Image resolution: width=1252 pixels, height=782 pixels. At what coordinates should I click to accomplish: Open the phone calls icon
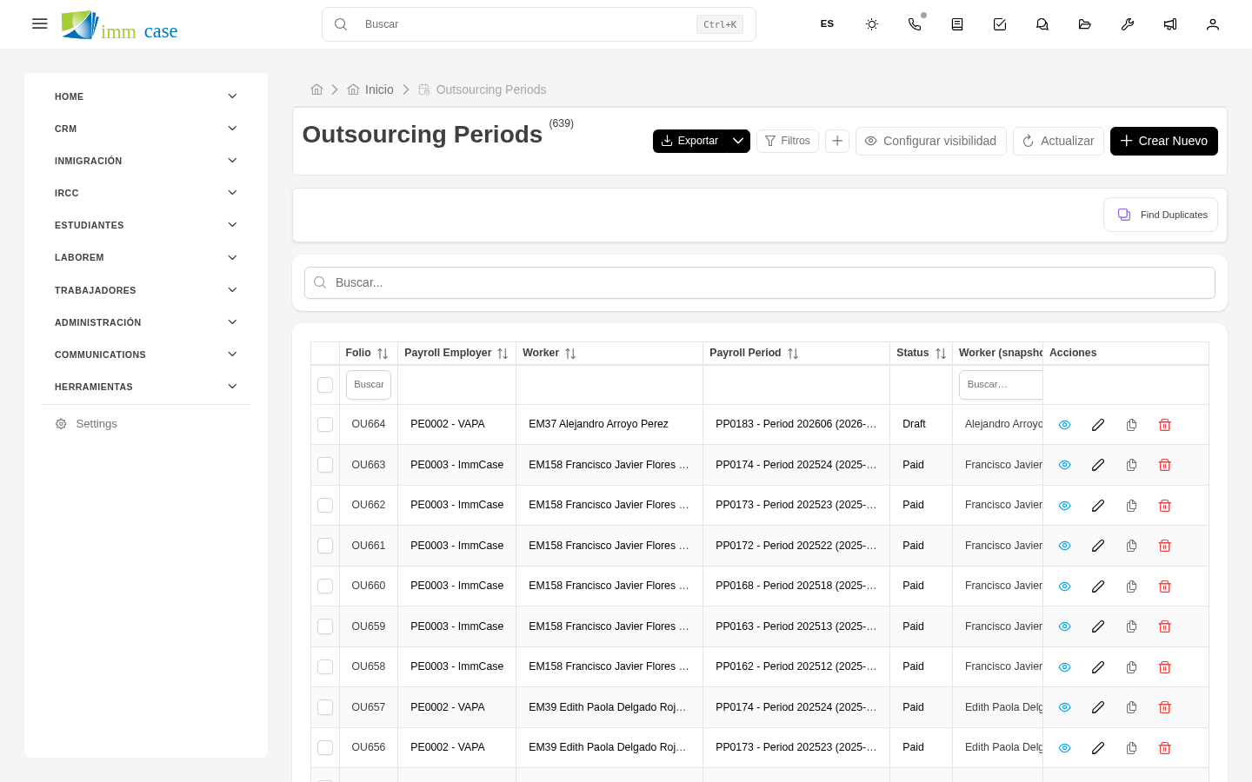pyautogui.click(x=915, y=24)
